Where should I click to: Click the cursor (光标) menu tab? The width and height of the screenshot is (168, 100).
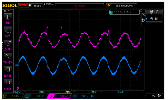pyautogui.click(x=143, y=17)
